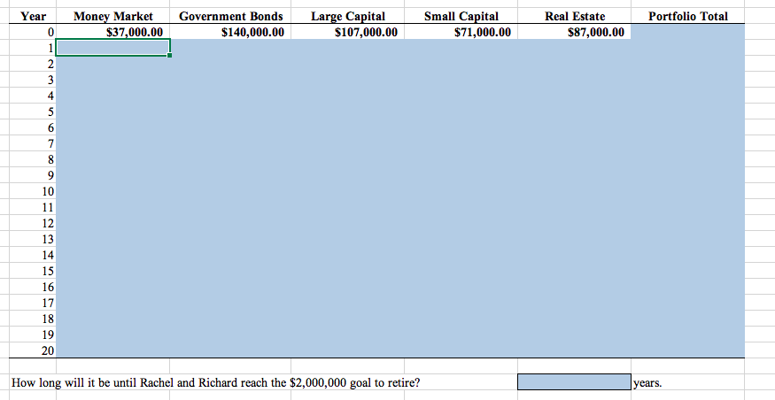Image resolution: width=775 pixels, height=400 pixels.
Task: Select the Year 12 label cell
Action: (33, 223)
